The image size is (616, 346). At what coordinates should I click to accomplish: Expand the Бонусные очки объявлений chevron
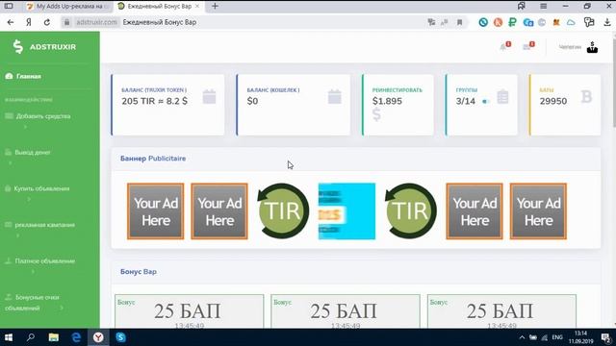pos(62,308)
